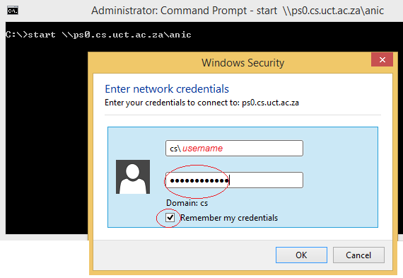Focus the cs\username input field
Image resolution: width=403 pixels, height=278 pixels.
click(x=234, y=148)
